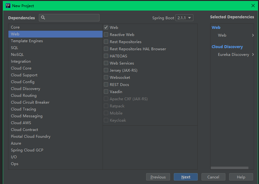Open the NoSQL category
Screen dimensions: 259x184
point(55,54)
